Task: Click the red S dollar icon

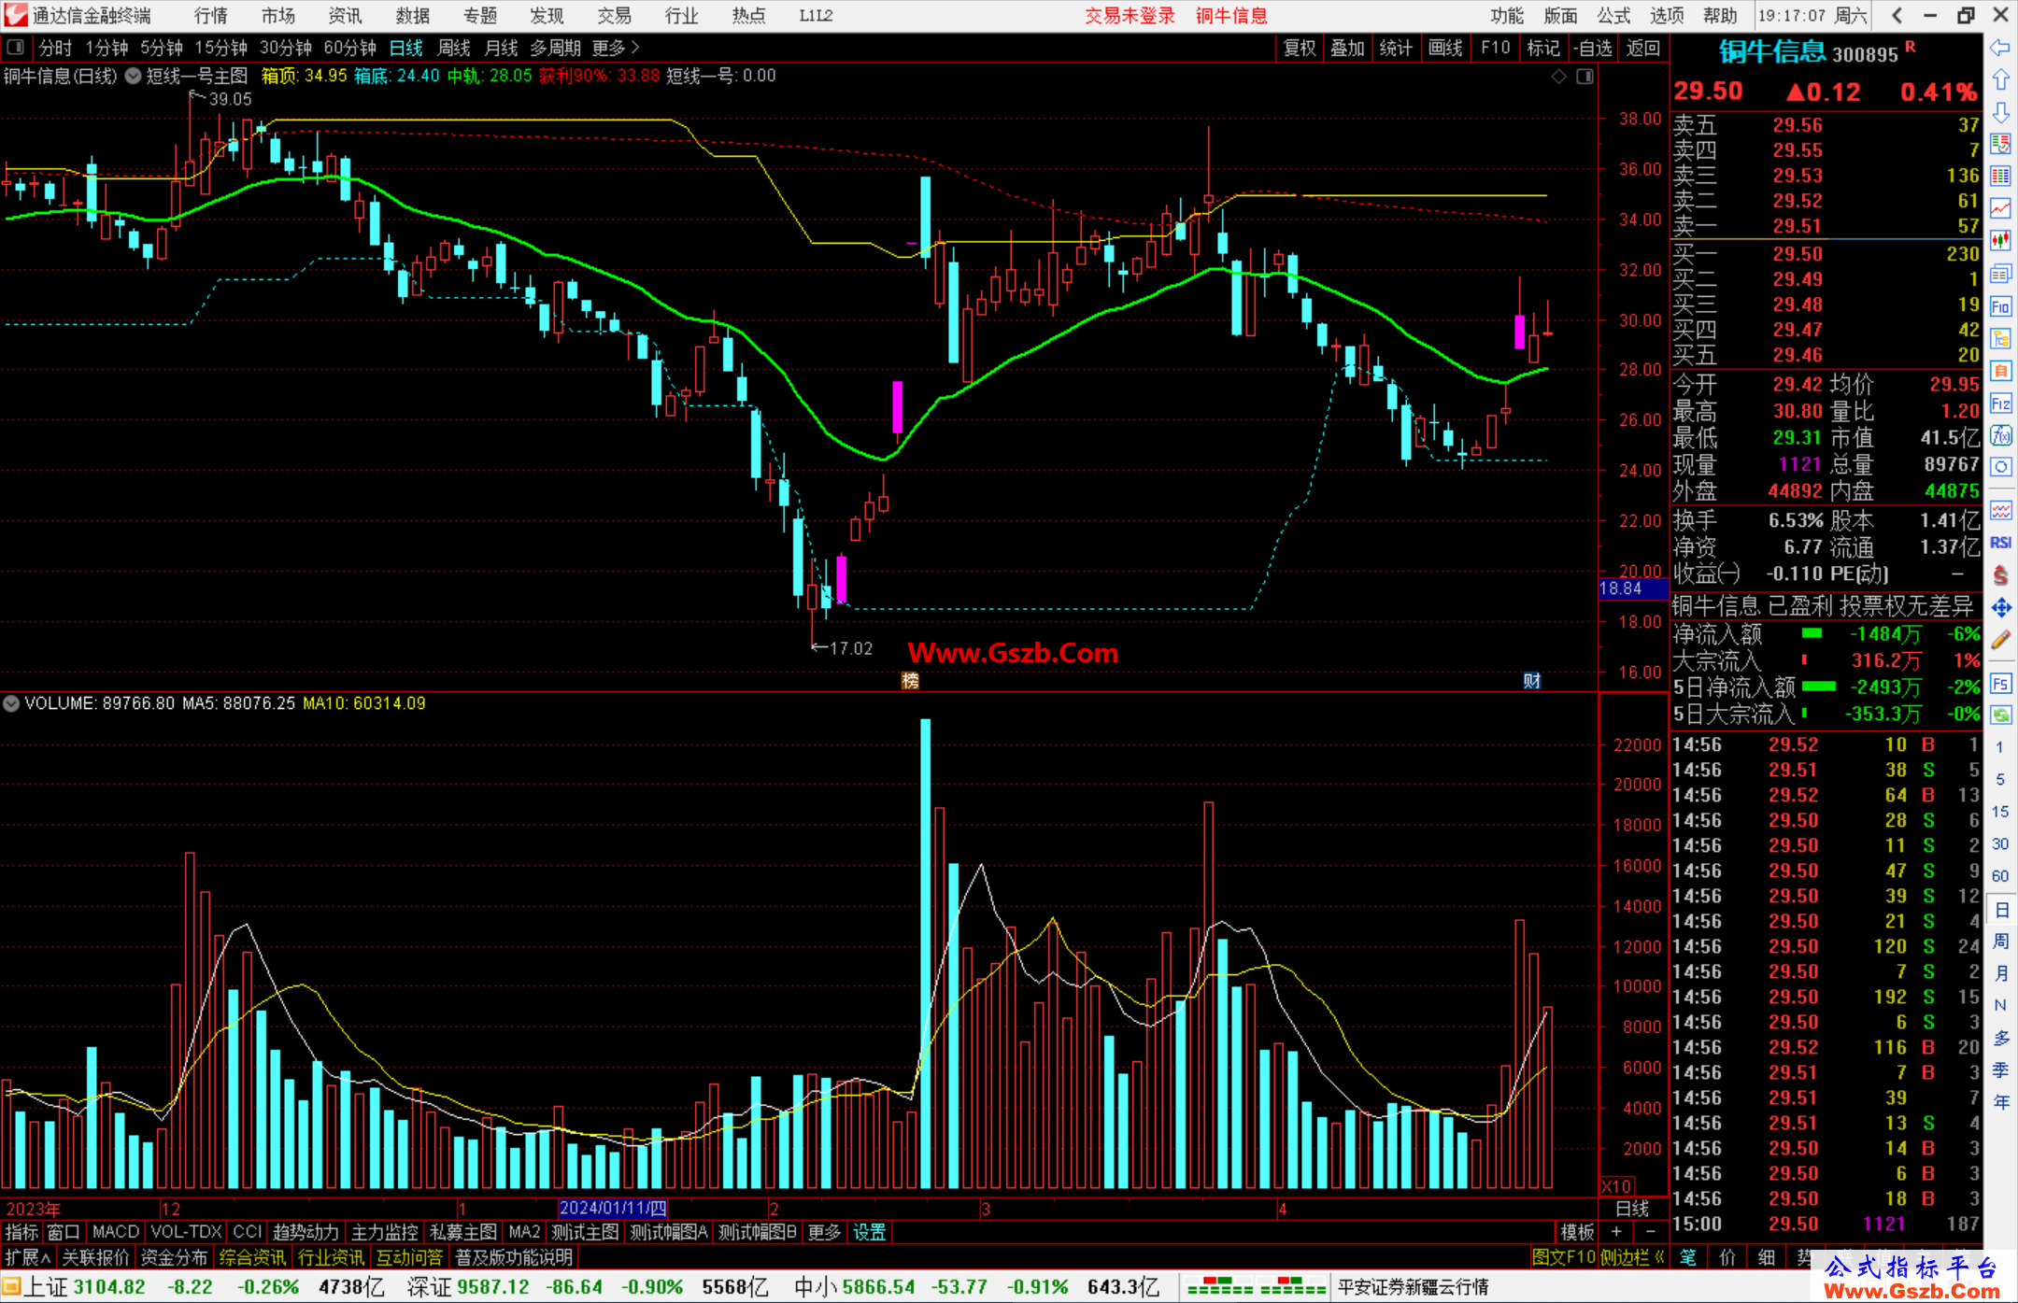Action: [2000, 575]
